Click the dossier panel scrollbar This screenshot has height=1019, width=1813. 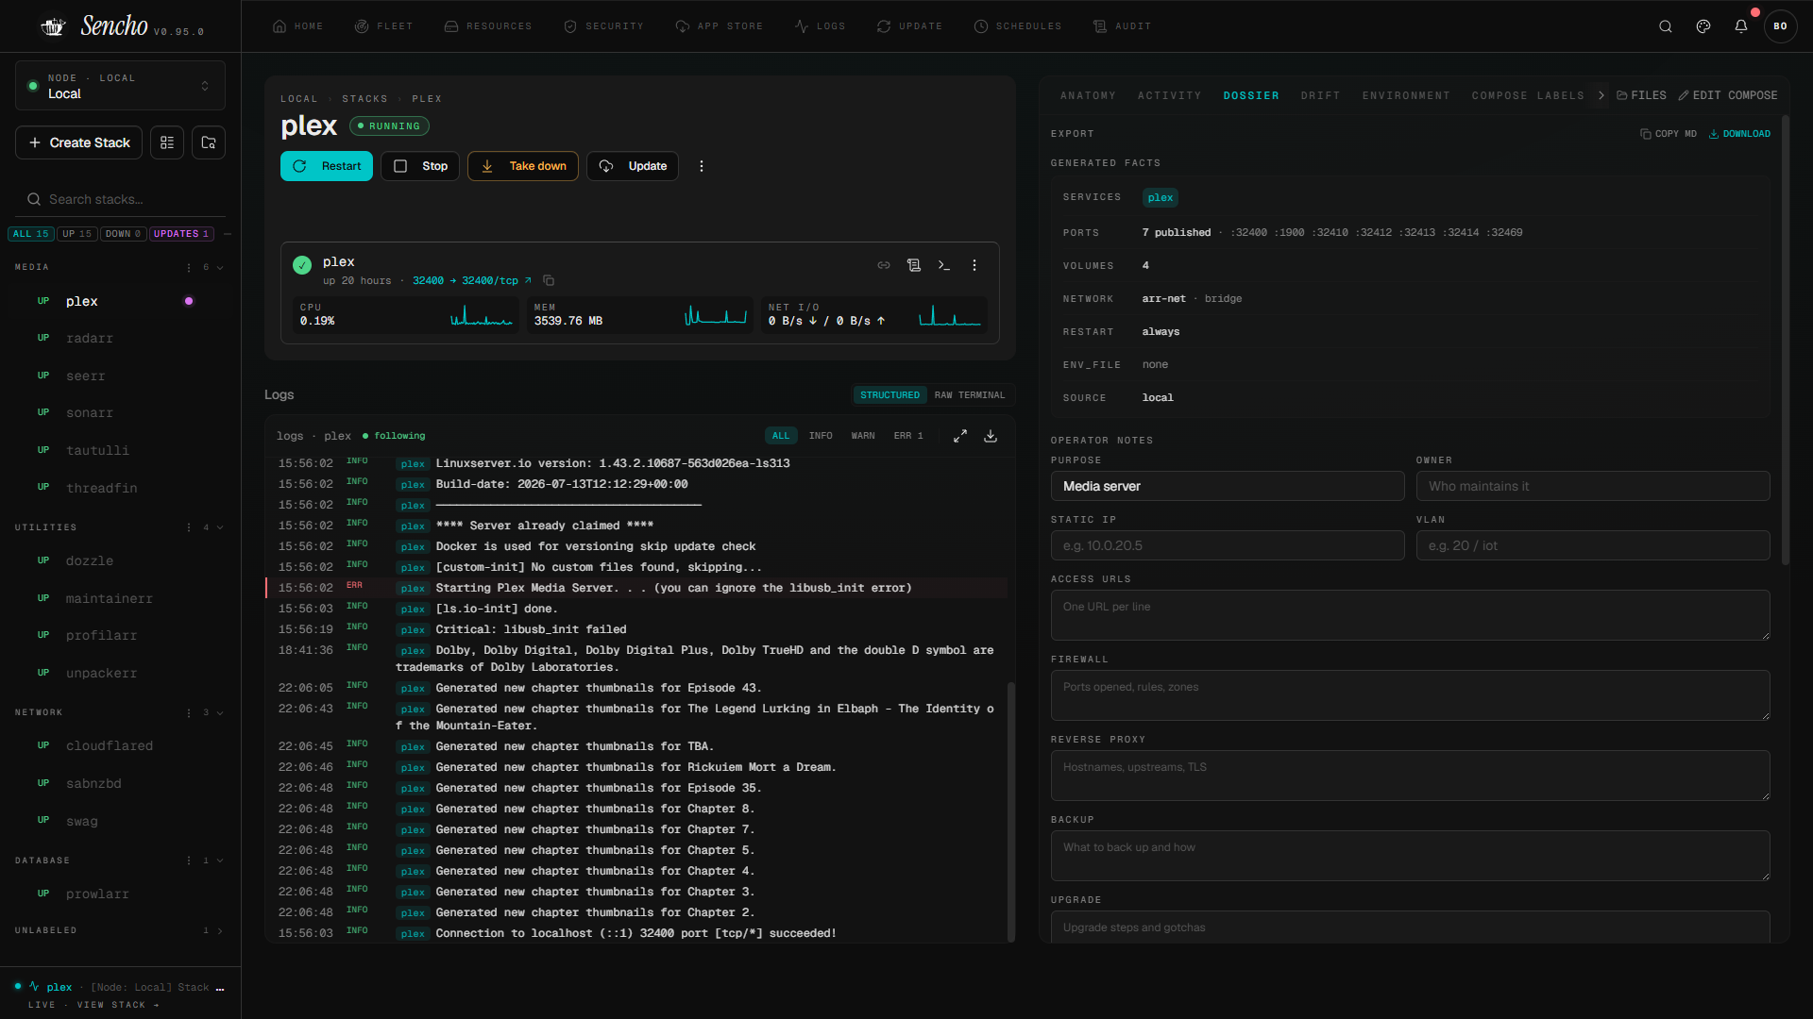point(1785,340)
